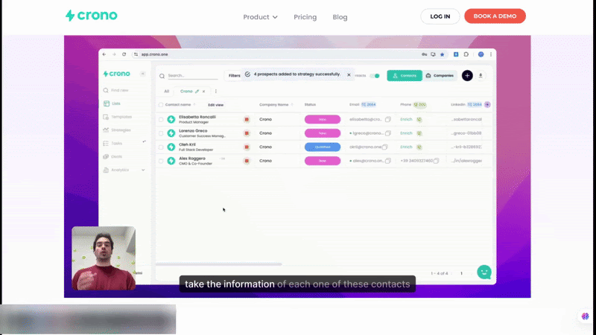The width and height of the screenshot is (596, 335).
Task: Copy Elisabetta's email with the copy icon
Action: 387,119
